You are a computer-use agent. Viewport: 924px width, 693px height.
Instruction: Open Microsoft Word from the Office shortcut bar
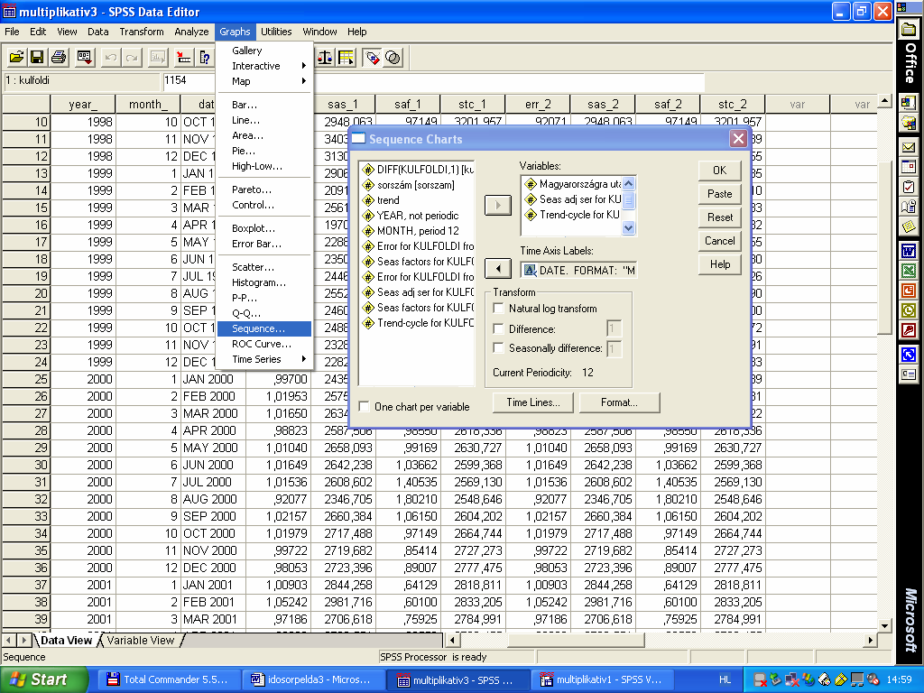coord(909,252)
